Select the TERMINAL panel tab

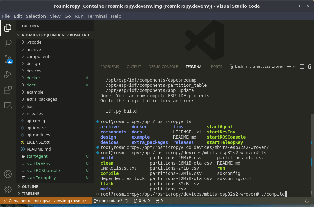tap(194, 67)
